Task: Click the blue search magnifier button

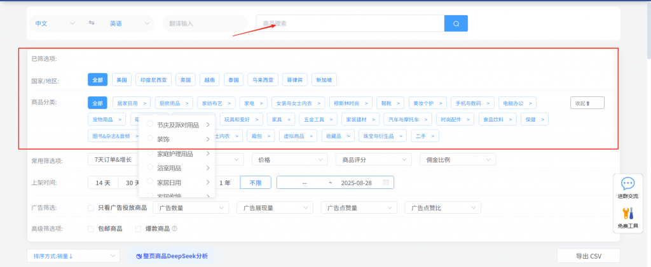Action: click(x=456, y=23)
